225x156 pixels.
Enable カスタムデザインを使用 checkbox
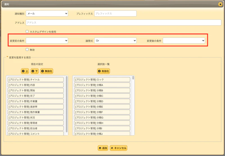(27, 31)
